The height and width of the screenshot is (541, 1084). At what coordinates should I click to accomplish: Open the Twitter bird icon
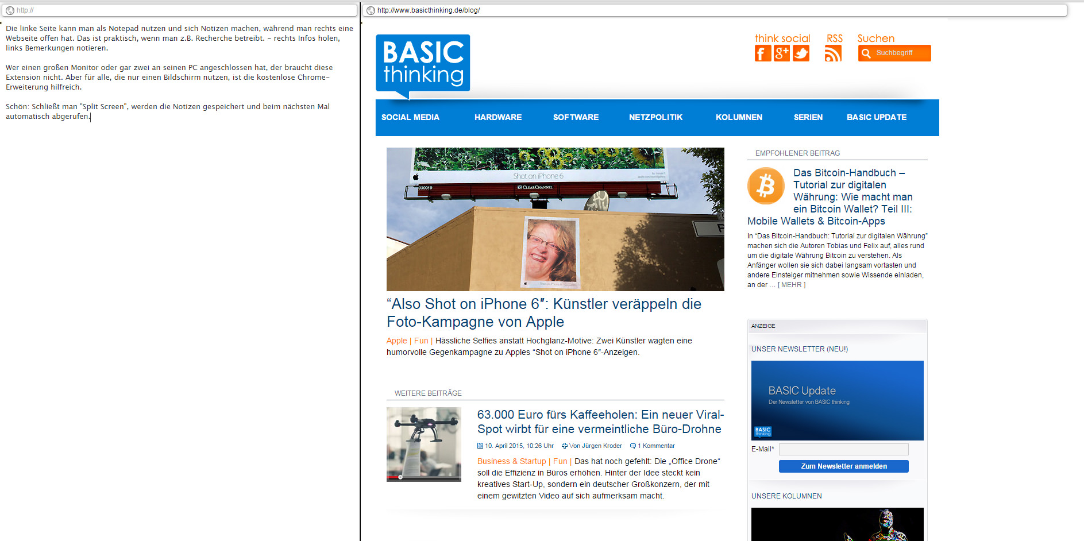(x=801, y=53)
